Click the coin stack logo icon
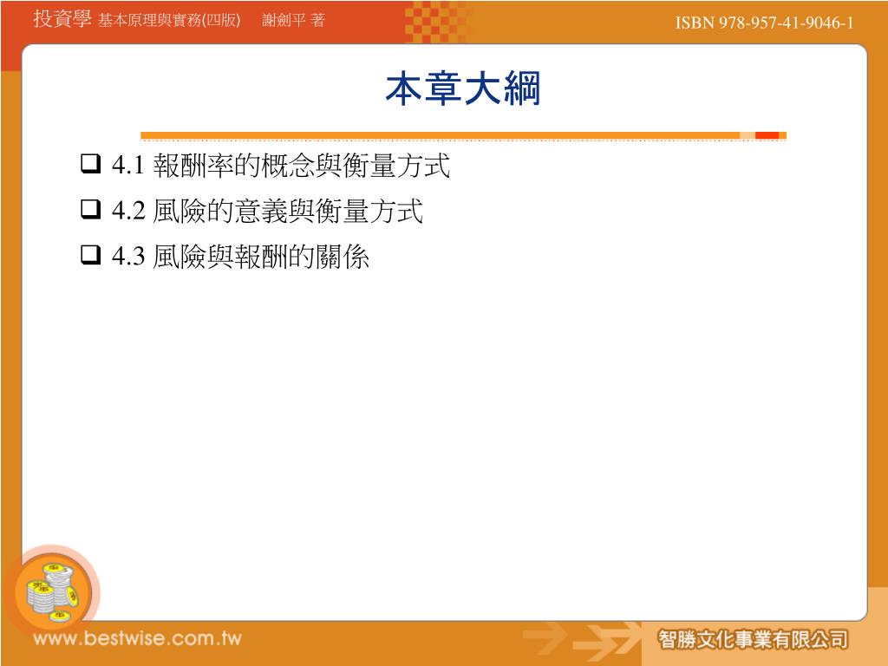888x666 pixels. click(53, 591)
